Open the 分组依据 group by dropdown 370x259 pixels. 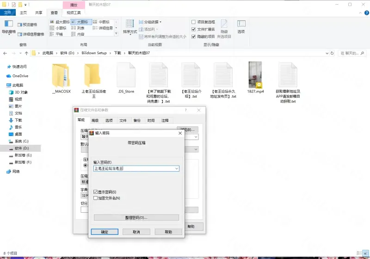click(x=152, y=22)
